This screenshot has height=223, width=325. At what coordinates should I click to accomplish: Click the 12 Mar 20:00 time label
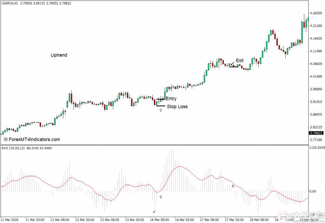pos(84,220)
